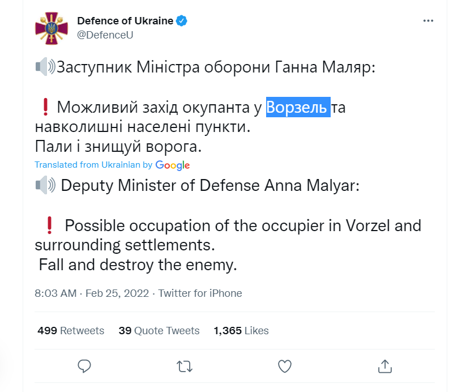Viewport: 449px width, 392px height.
Task: Click the Defence of Ukraine profile avatar
Action: (52, 28)
